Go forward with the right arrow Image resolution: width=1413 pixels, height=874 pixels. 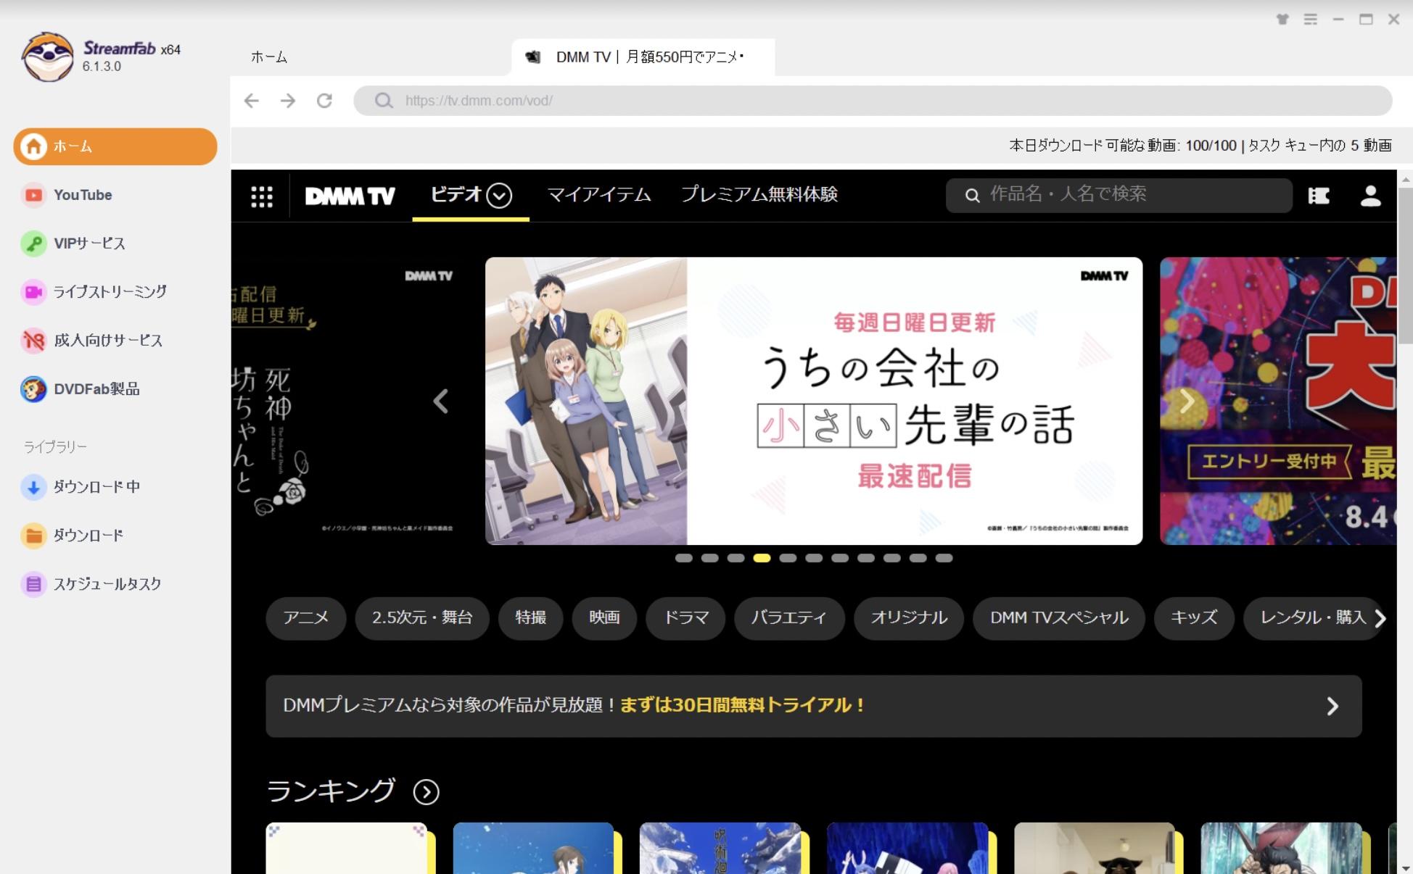pos(288,101)
